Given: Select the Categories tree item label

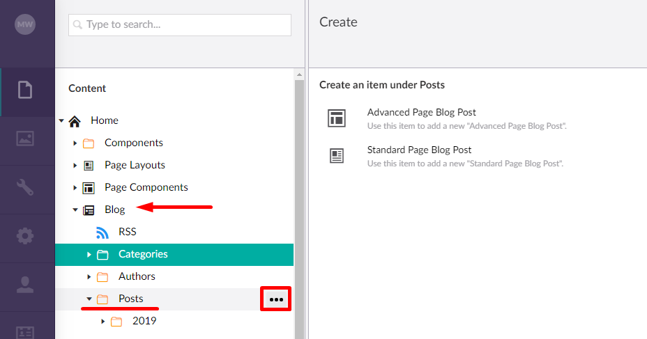Looking at the screenshot, I should click(143, 254).
